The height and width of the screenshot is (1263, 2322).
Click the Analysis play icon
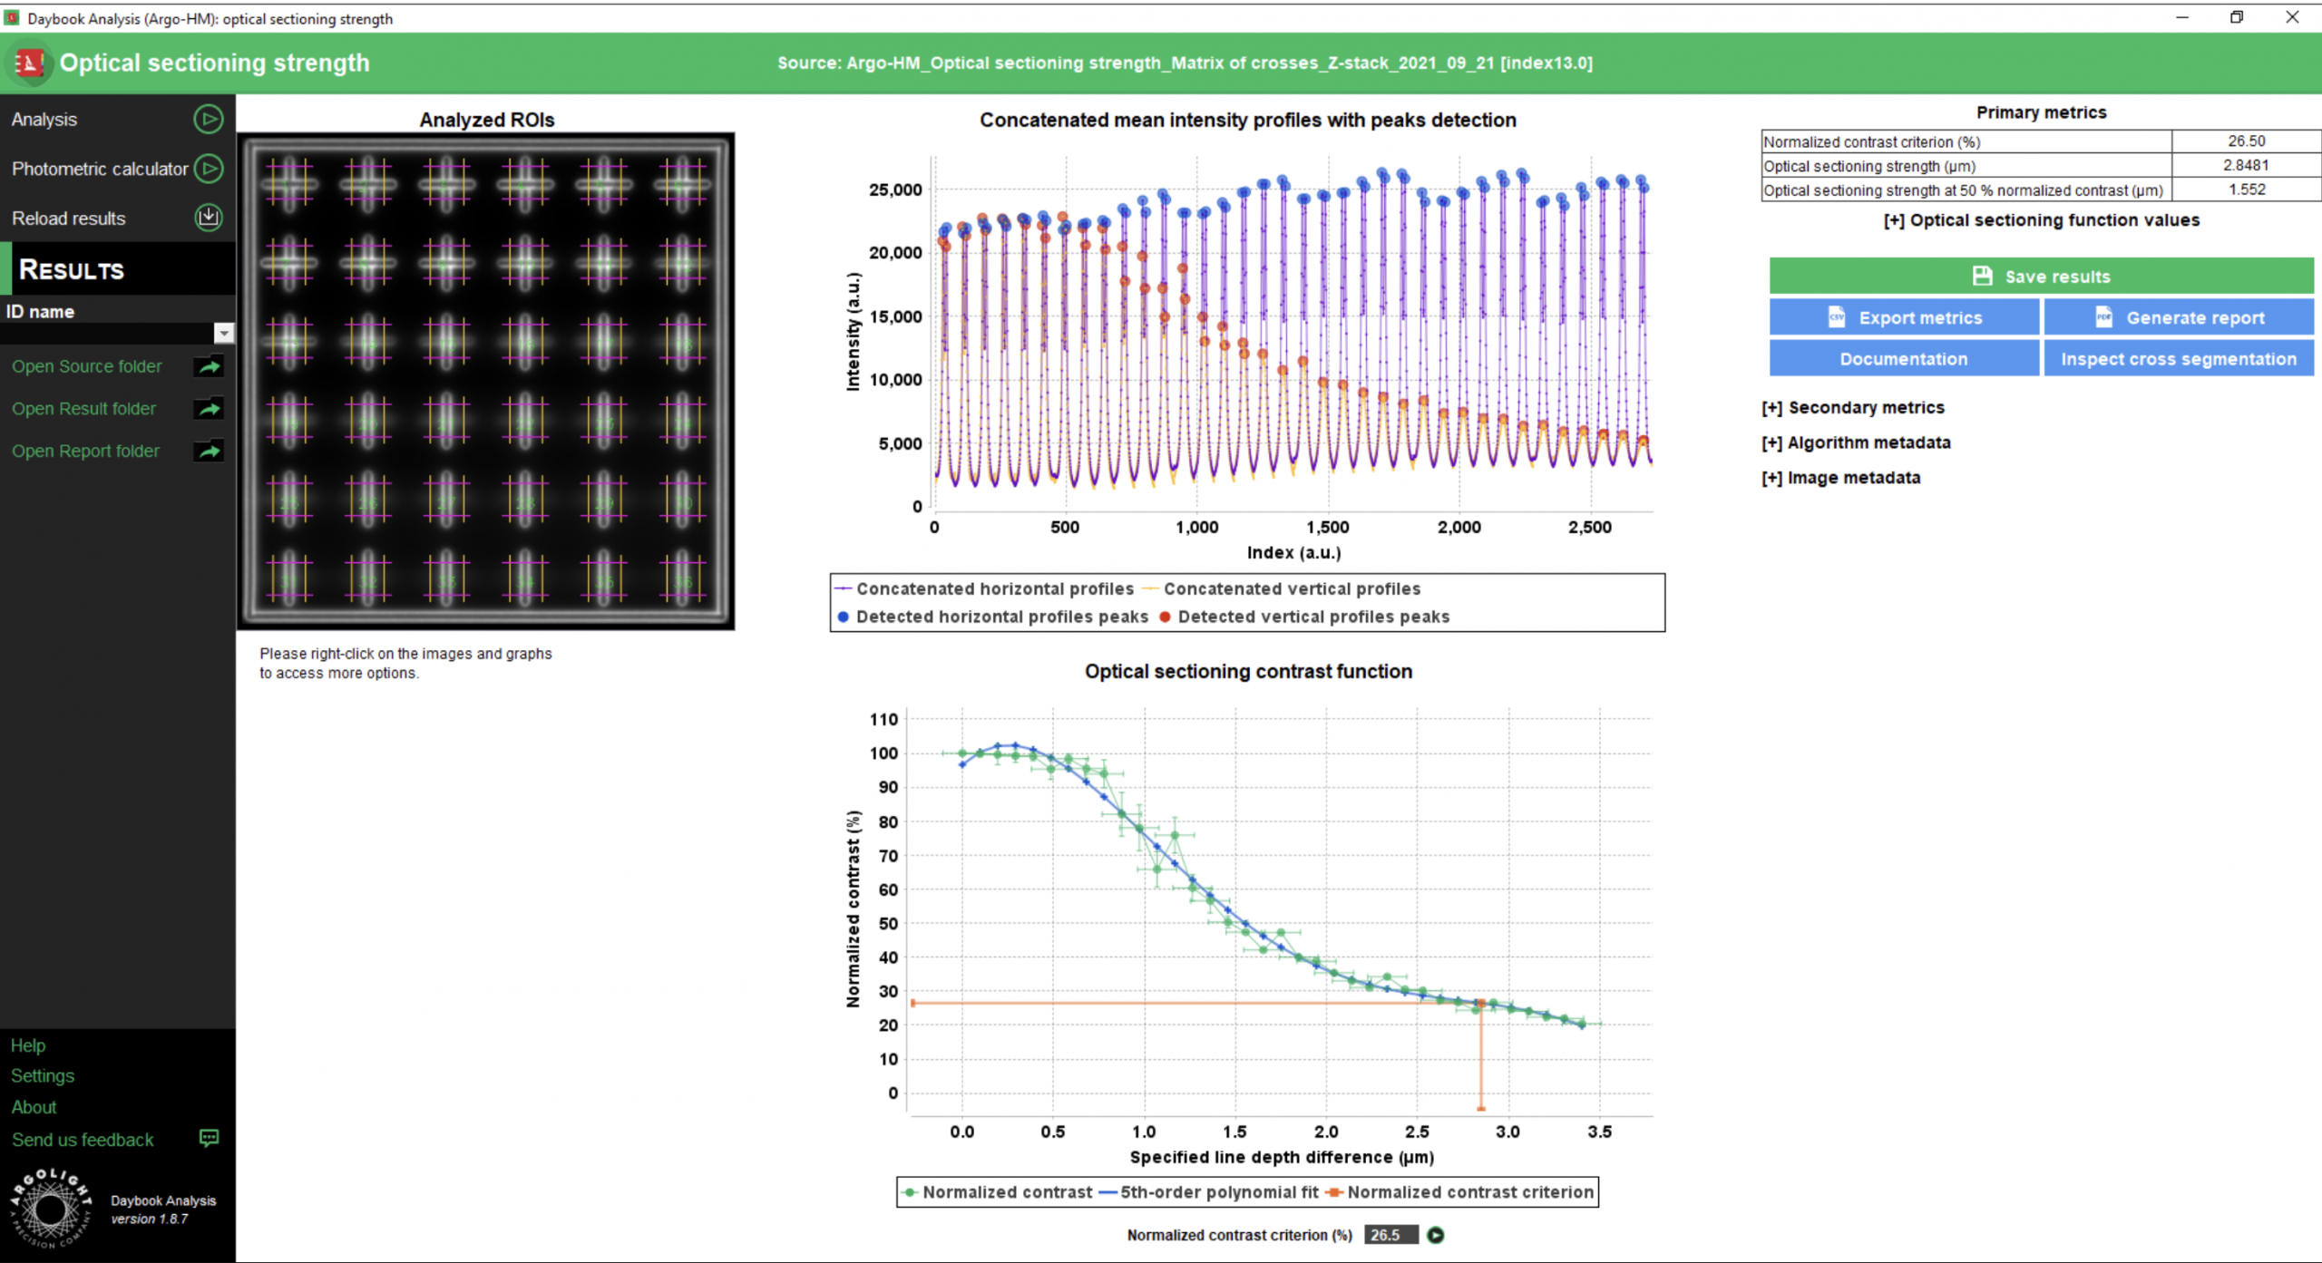point(209,119)
